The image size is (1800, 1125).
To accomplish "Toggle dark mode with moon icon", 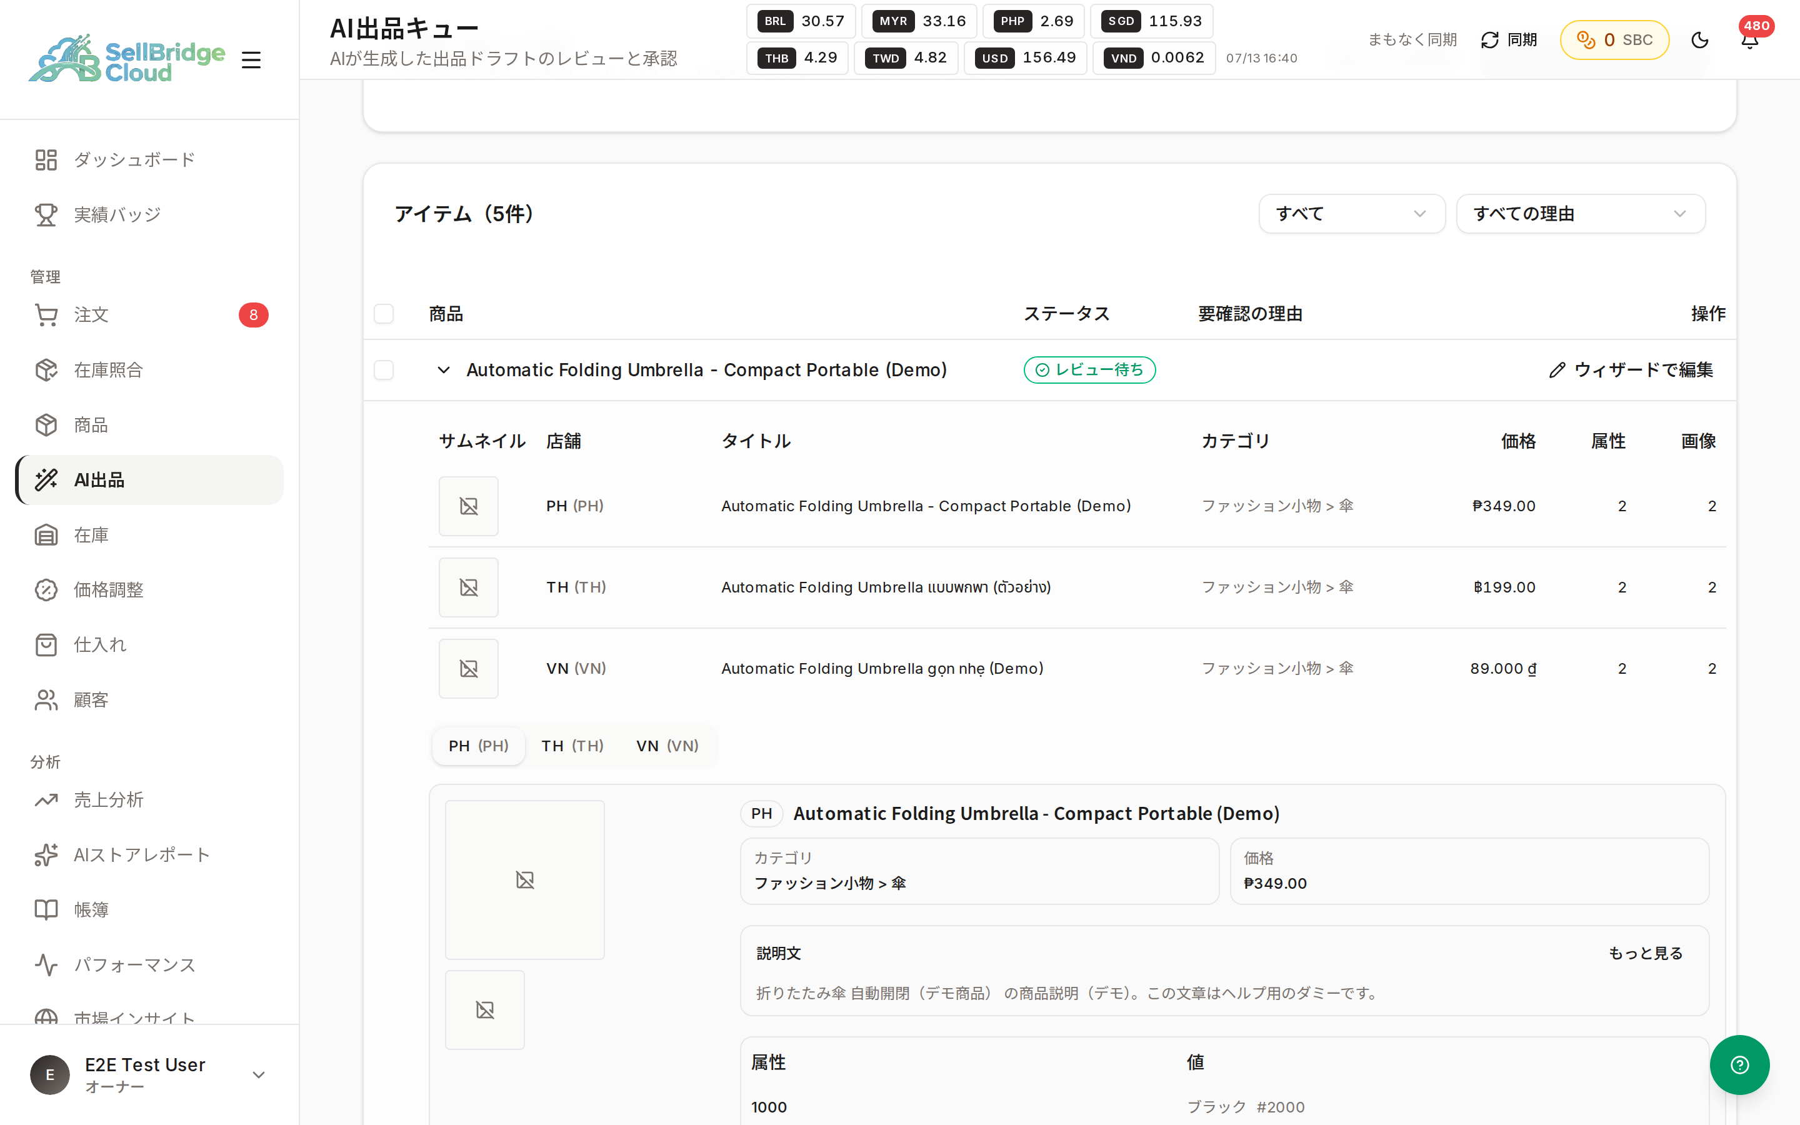I will [x=1699, y=40].
